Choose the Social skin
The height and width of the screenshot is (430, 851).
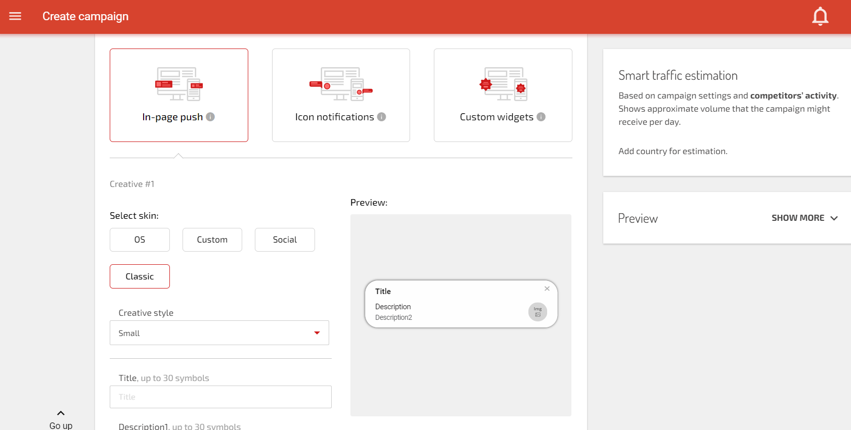pos(285,240)
